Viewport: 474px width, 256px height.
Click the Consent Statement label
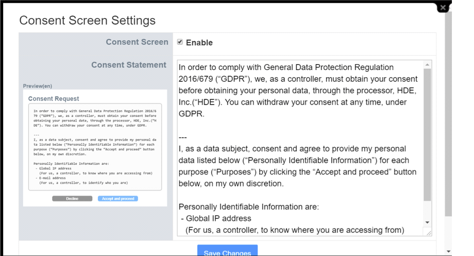pos(129,65)
